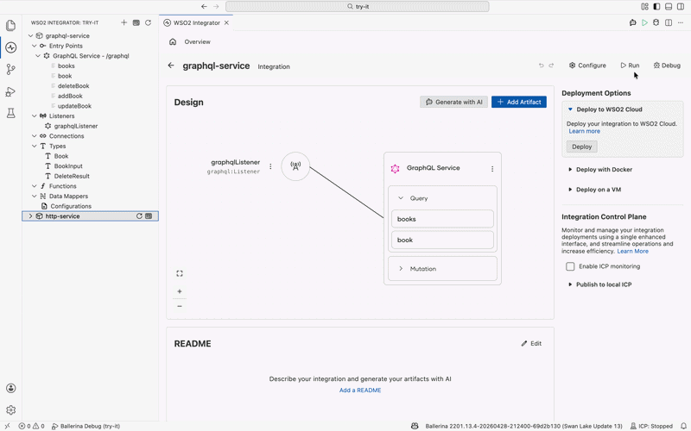The height and width of the screenshot is (431, 691).
Task: Collapse the Entry Points tree node
Action: [35, 46]
